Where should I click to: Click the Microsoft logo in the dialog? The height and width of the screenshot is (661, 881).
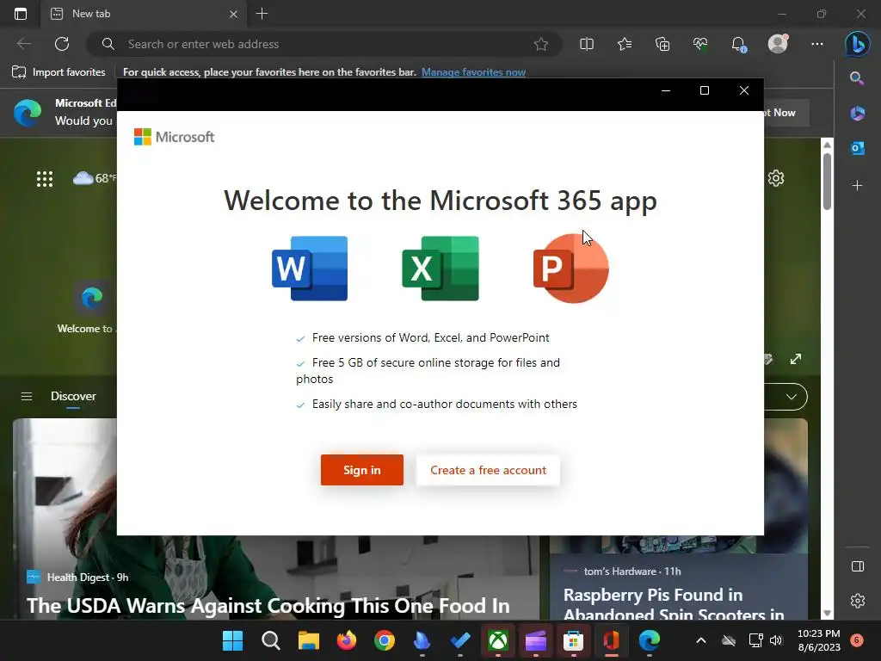(174, 137)
